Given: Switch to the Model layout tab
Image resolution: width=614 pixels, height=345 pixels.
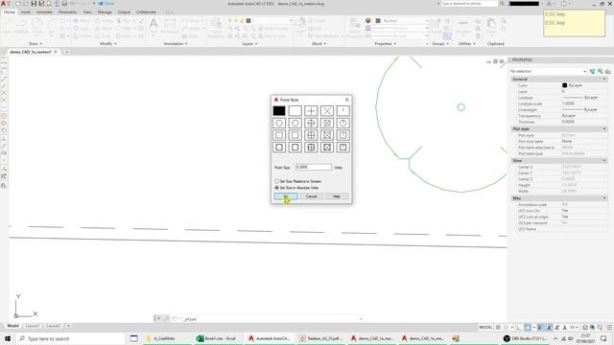Looking at the screenshot, I should 12,326.
